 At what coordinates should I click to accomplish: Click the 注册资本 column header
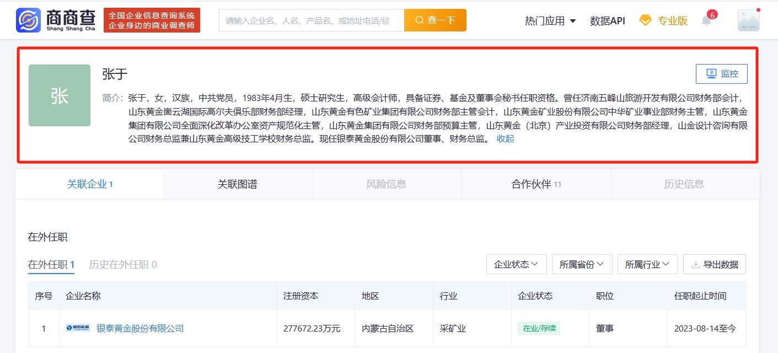tap(301, 296)
